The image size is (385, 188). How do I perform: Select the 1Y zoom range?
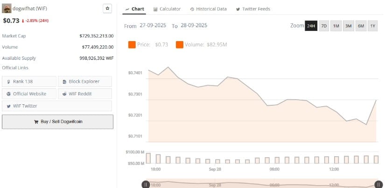pyautogui.click(x=373, y=26)
